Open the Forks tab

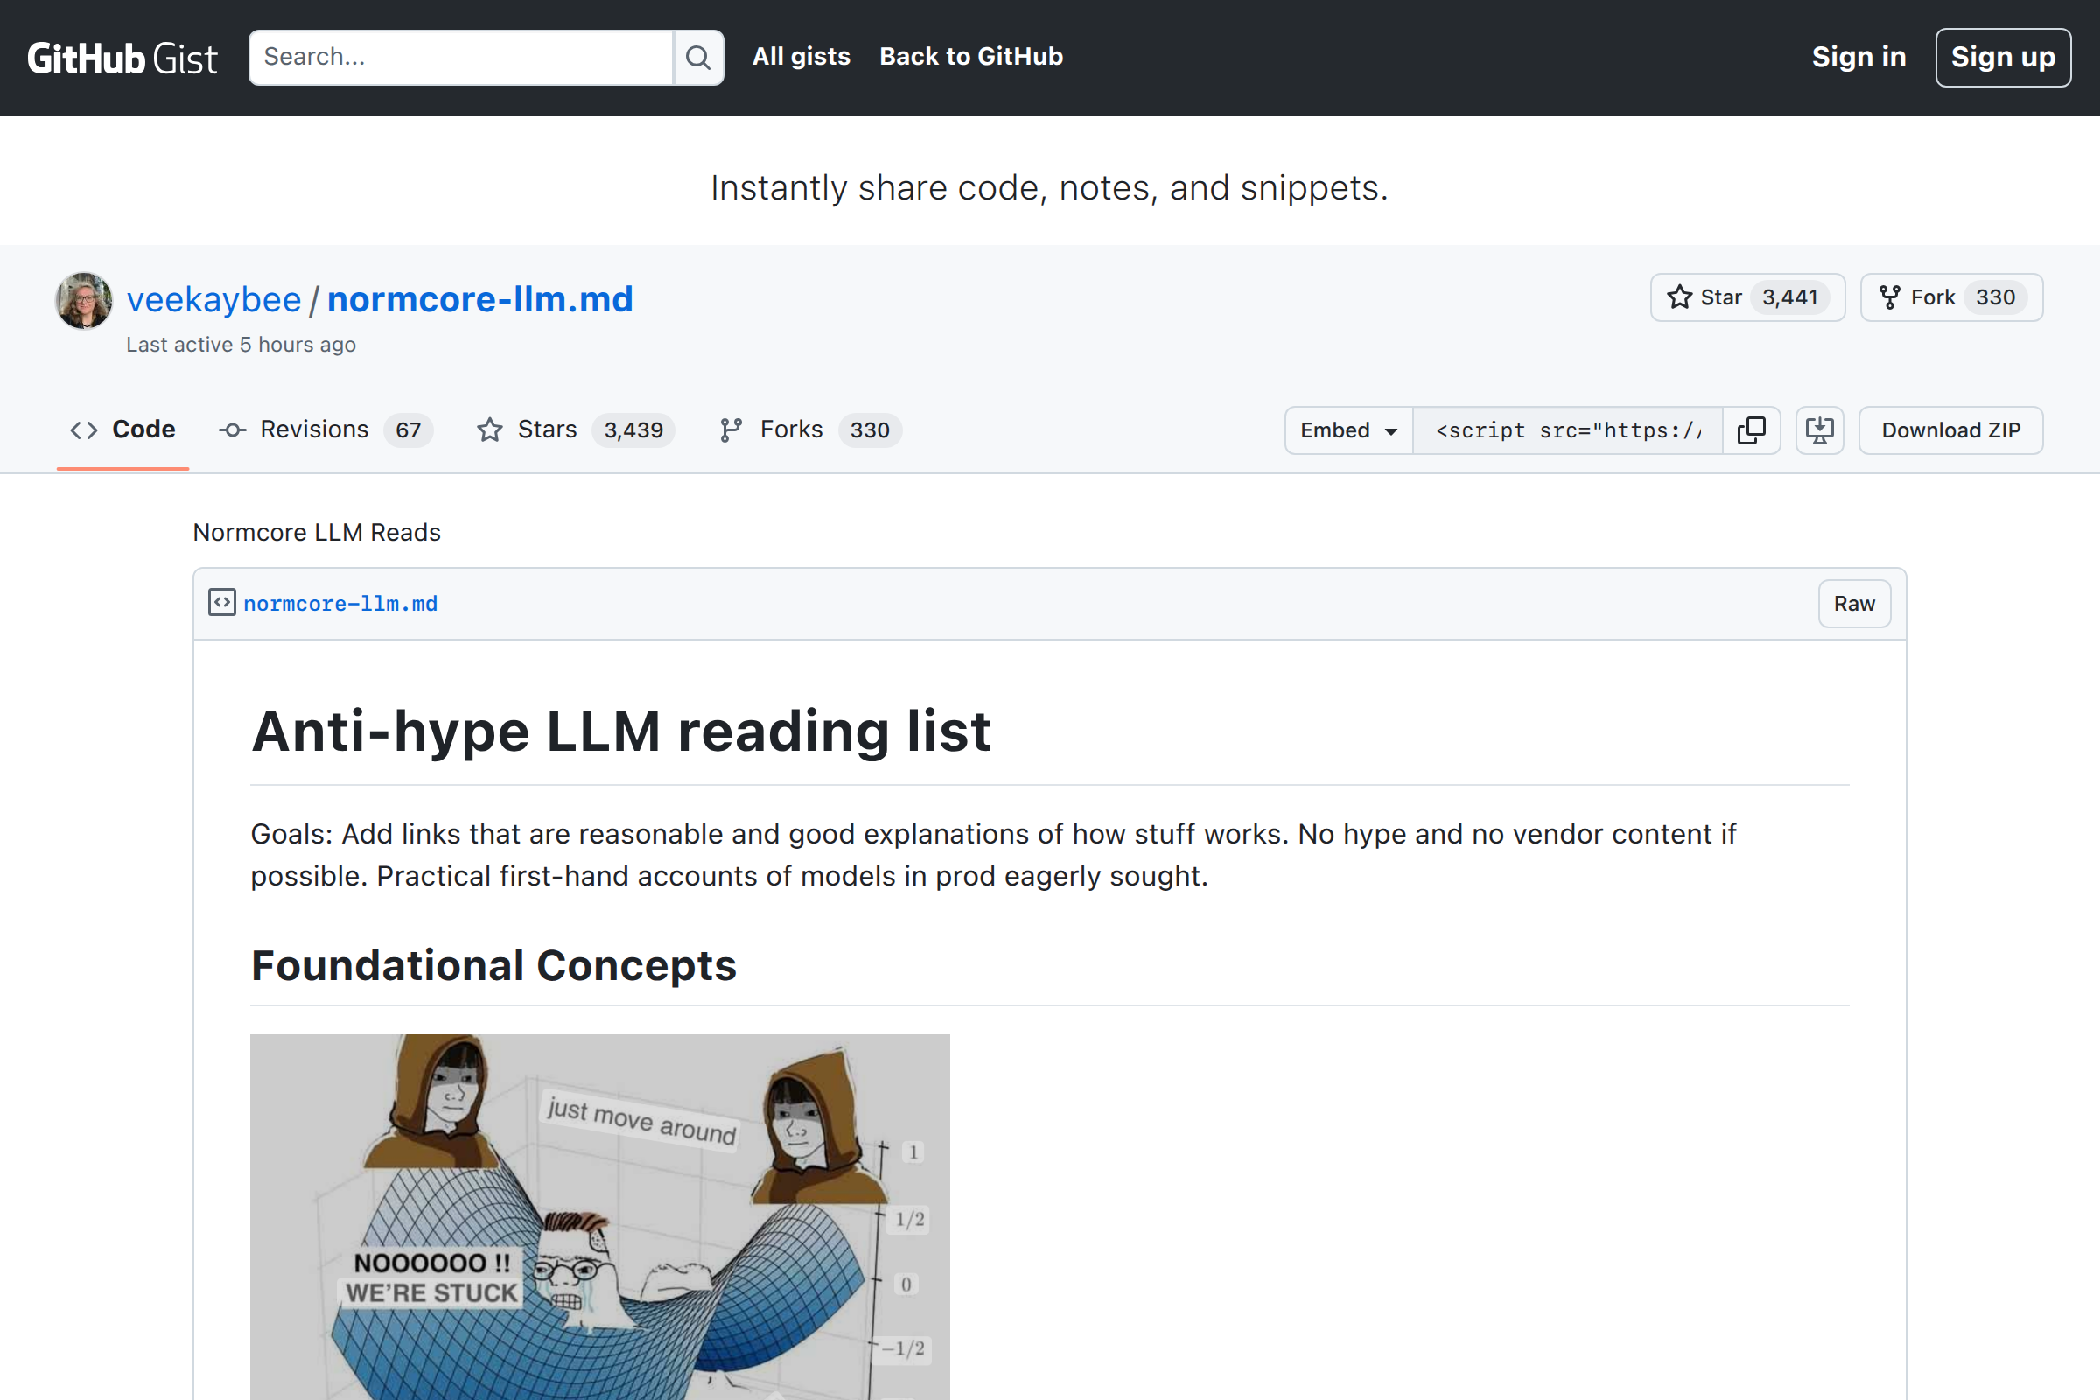(810, 430)
